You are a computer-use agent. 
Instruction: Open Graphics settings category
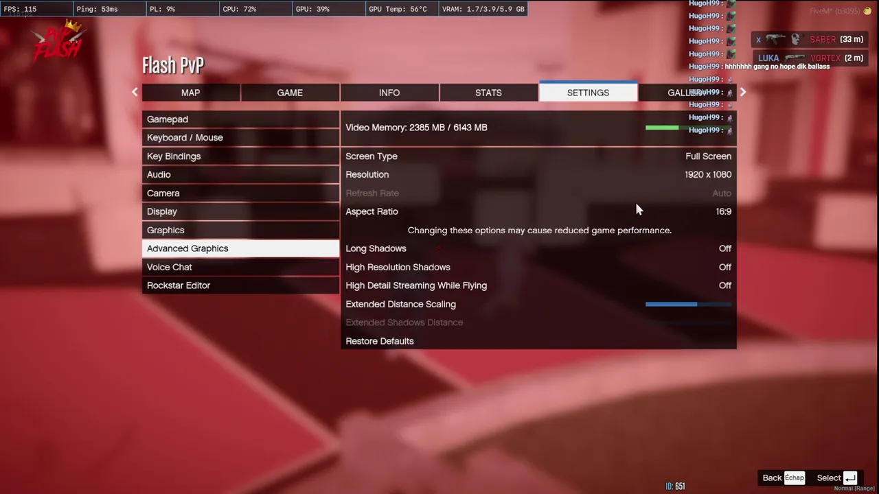point(240,231)
